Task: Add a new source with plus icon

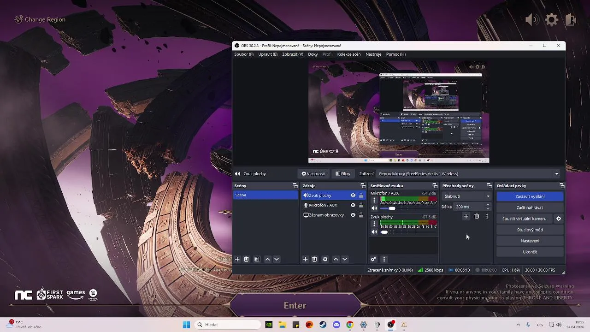Action: [x=305, y=259]
